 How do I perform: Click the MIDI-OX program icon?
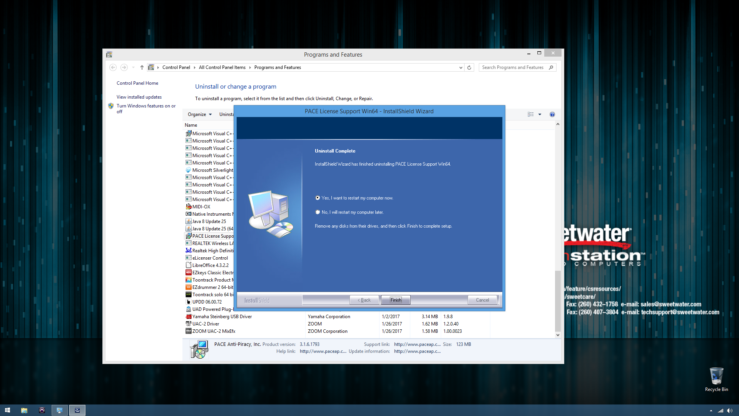(189, 207)
